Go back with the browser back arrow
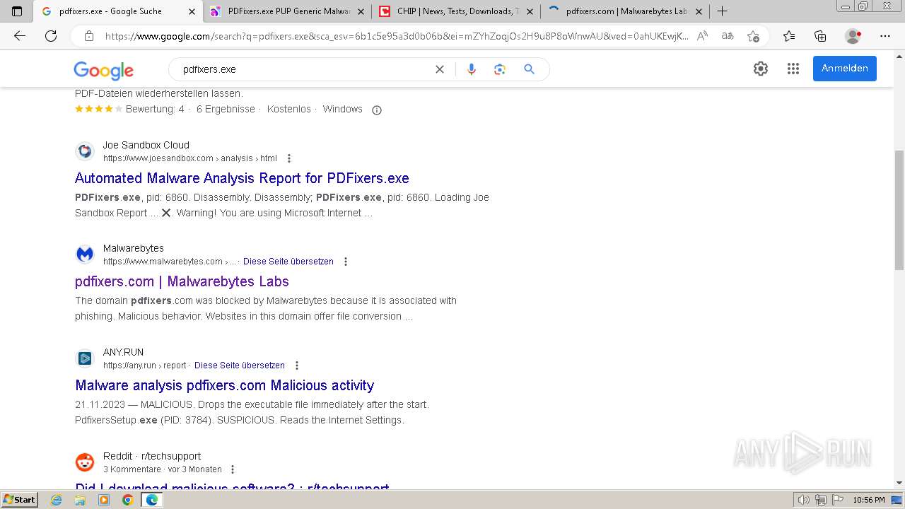 pos(20,36)
